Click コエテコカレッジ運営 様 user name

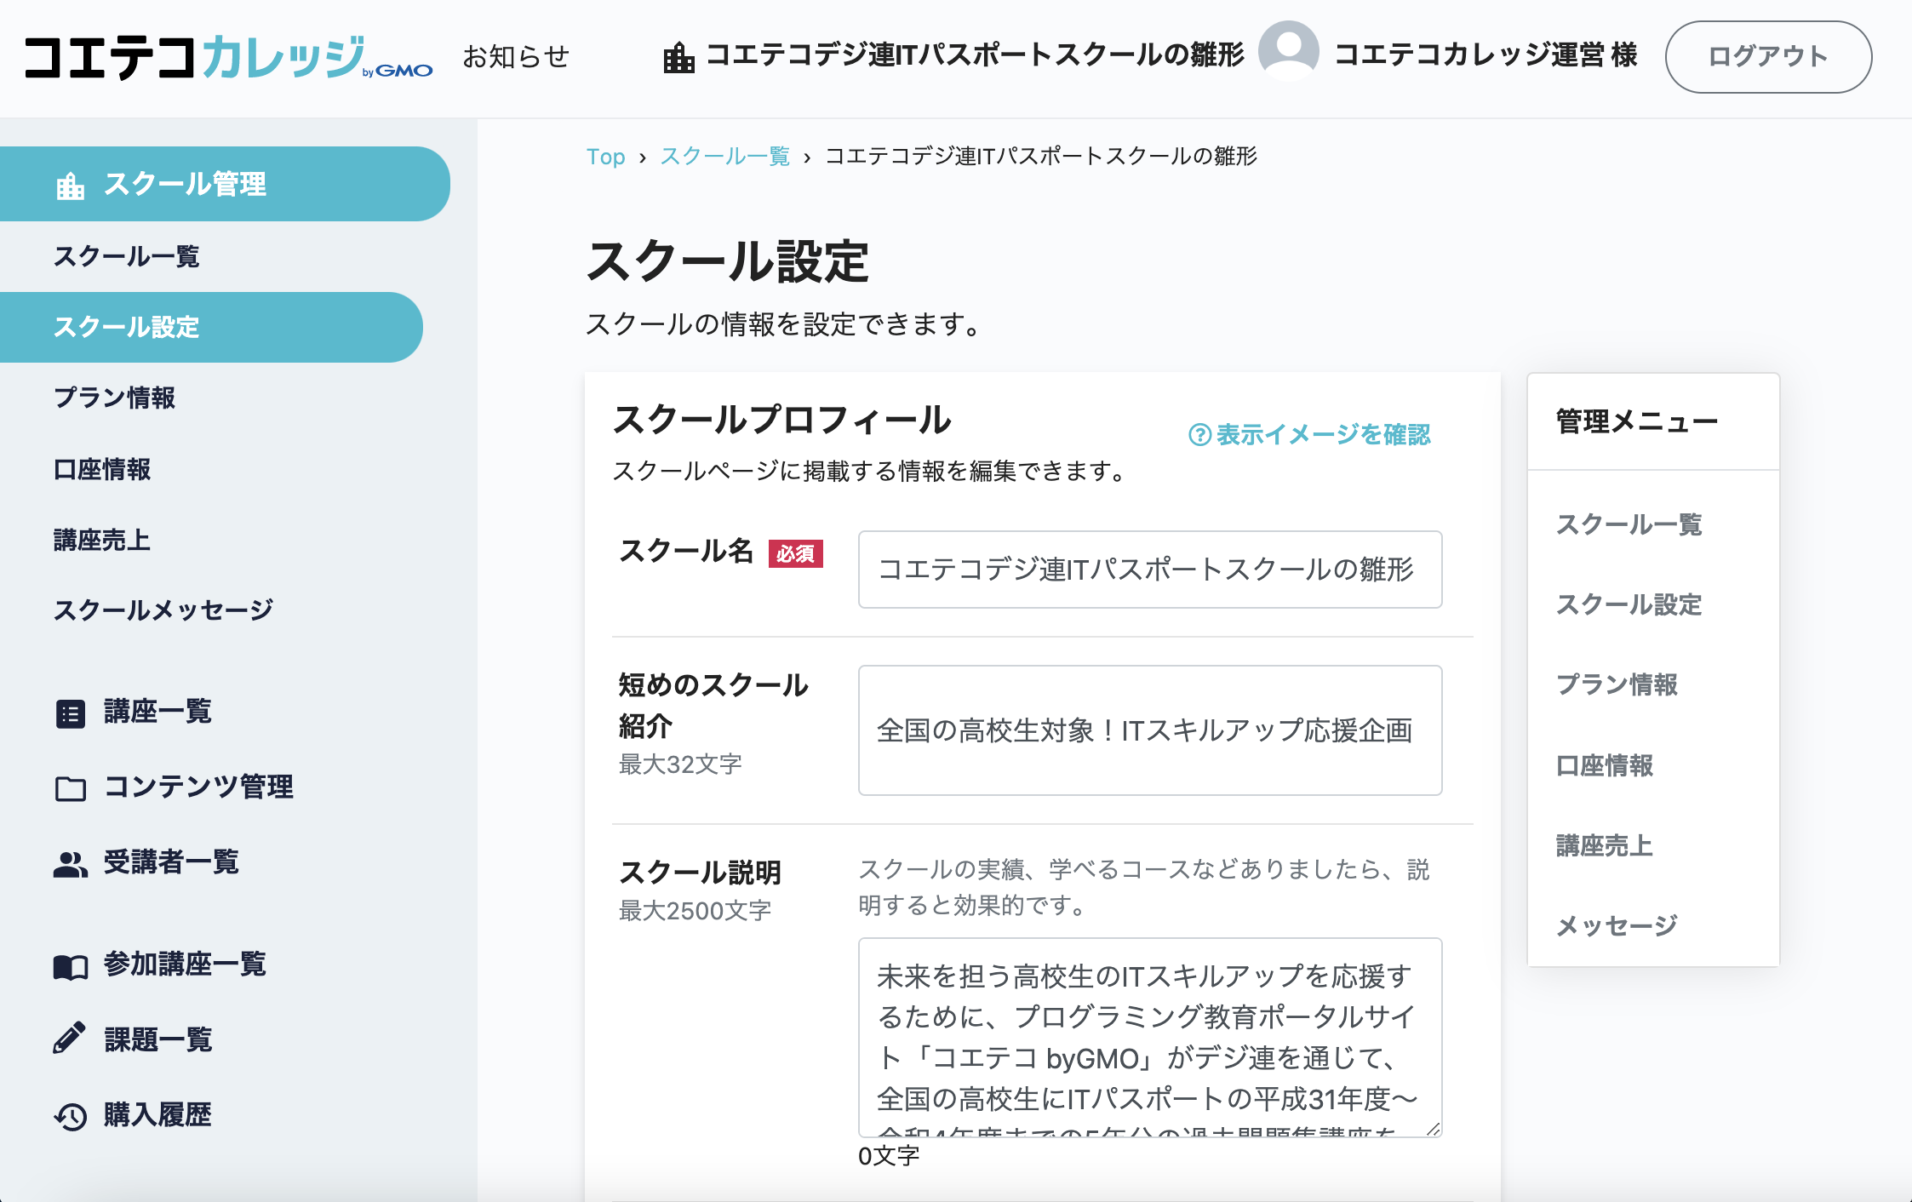click(1486, 55)
